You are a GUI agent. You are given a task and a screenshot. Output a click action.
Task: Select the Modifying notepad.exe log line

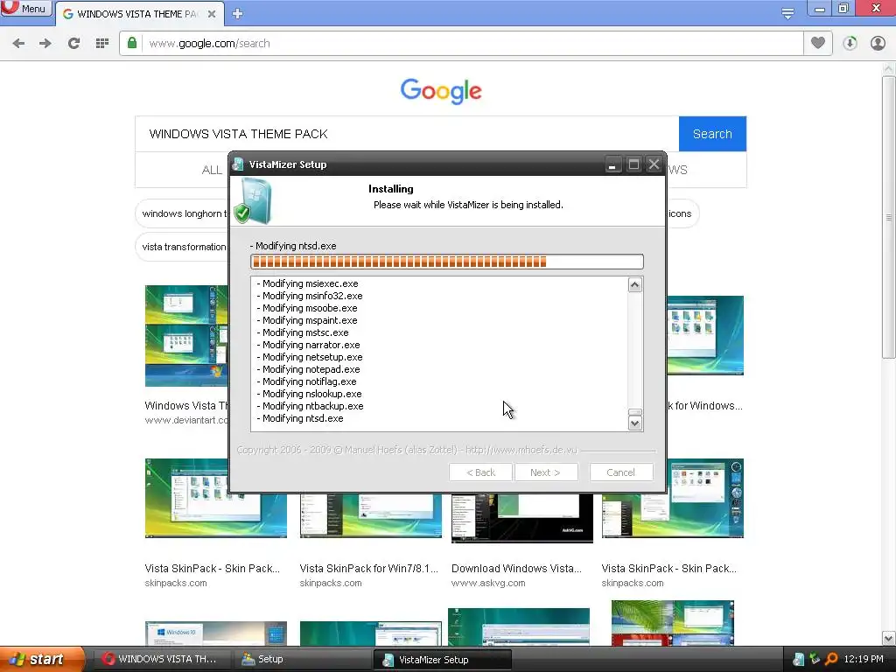[x=309, y=370]
